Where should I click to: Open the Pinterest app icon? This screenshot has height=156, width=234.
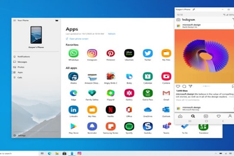(110, 53)
